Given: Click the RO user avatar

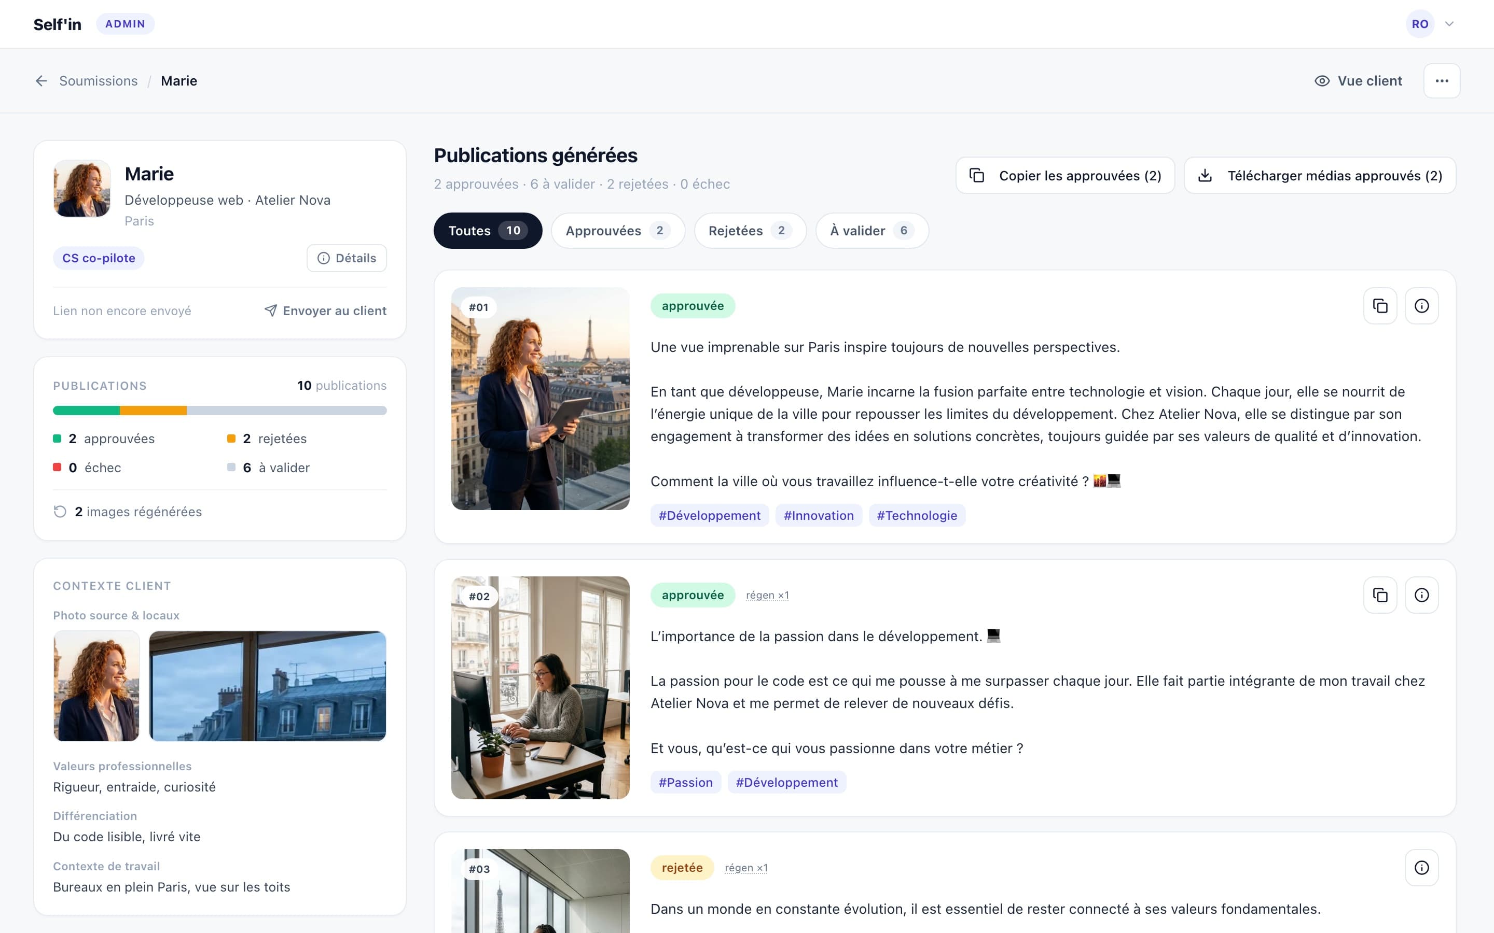Looking at the screenshot, I should point(1420,24).
